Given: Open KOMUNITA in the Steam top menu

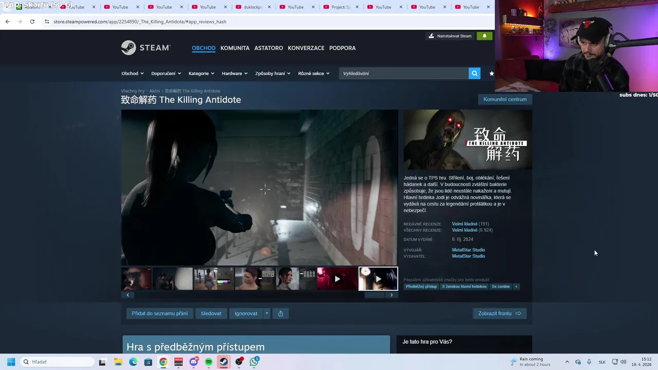Looking at the screenshot, I should tap(235, 48).
